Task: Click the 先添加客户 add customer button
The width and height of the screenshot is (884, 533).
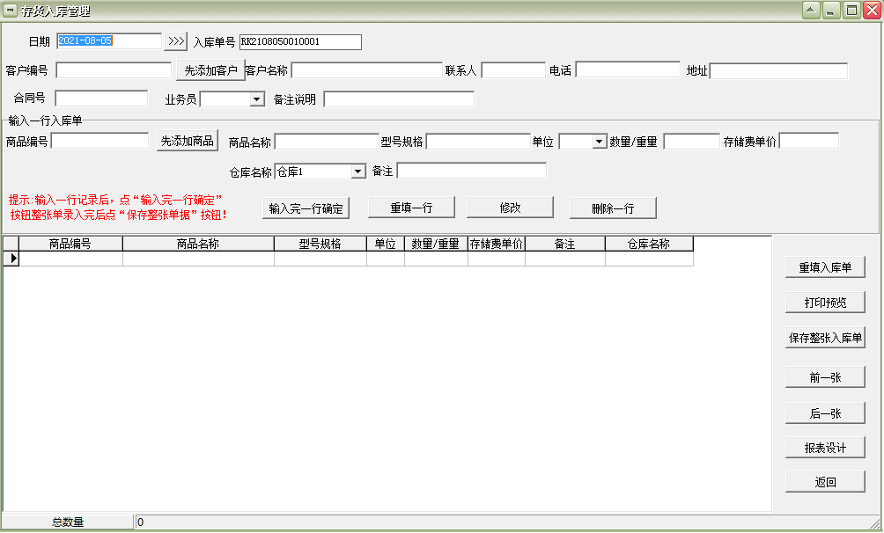Action: (x=209, y=69)
